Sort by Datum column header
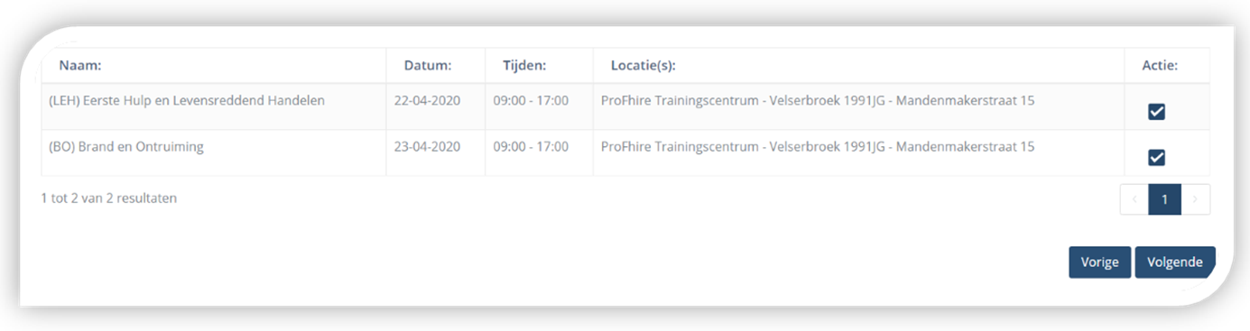The height and width of the screenshot is (331, 1250). [428, 65]
